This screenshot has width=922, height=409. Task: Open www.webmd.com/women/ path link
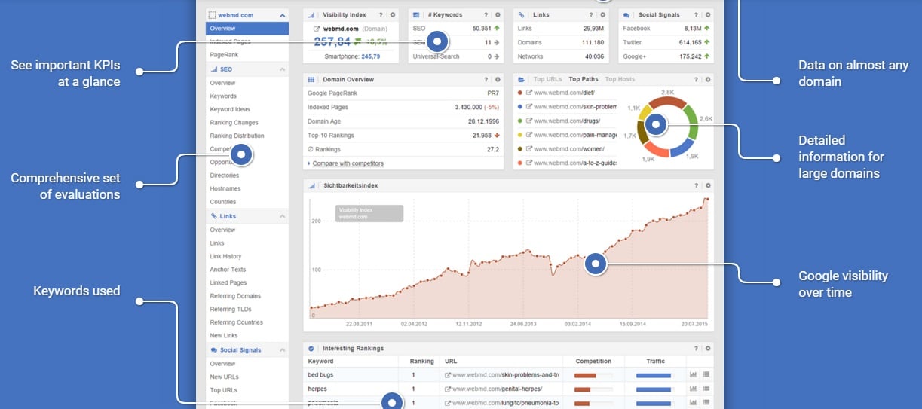click(569, 149)
